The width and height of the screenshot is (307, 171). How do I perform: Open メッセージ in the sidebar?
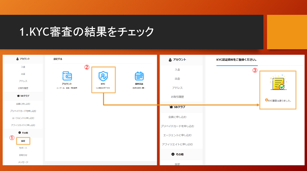[23, 162]
